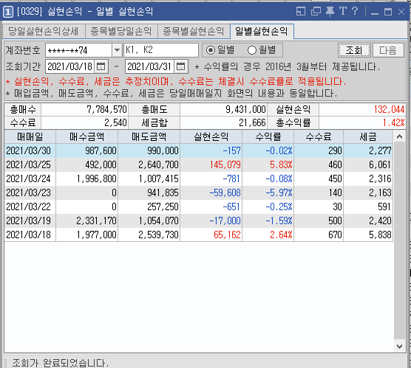Open the 종목별실현손익 tab

click(x=194, y=32)
